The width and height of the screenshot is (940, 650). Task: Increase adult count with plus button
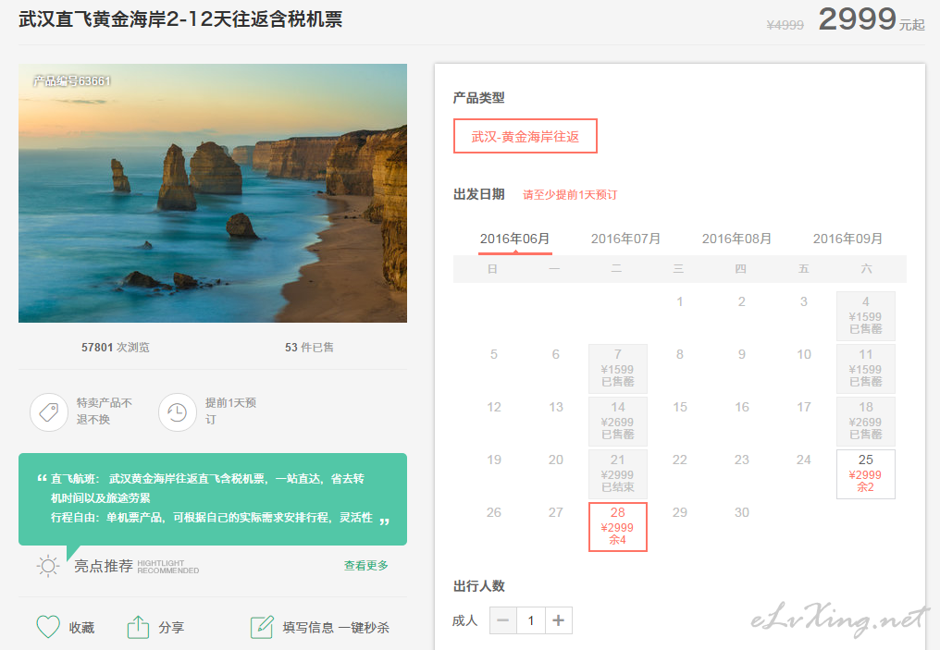click(x=559, y=620)
